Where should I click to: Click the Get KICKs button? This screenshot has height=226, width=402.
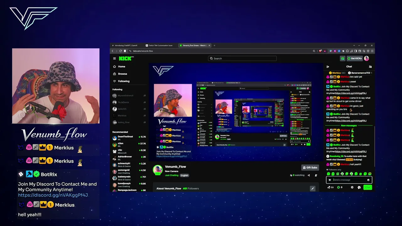[x=355, y=58]
